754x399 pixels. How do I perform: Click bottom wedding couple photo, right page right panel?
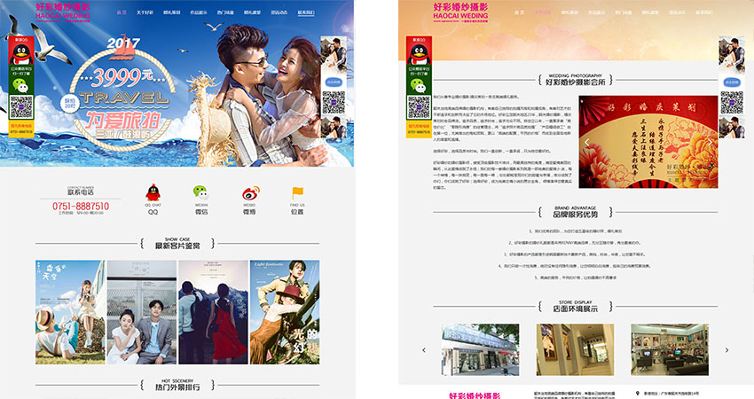point(732,128)
